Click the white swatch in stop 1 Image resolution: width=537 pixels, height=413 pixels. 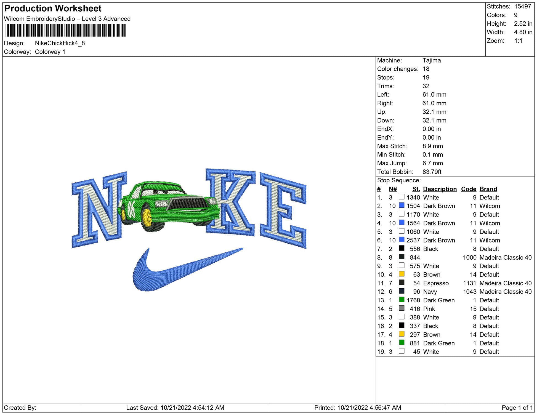[402, 197]
